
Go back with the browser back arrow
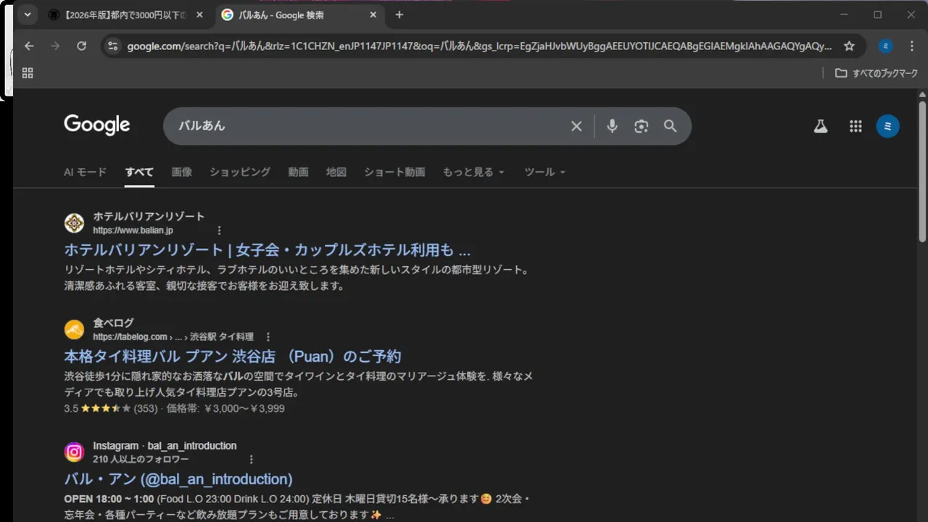point(29,46)
